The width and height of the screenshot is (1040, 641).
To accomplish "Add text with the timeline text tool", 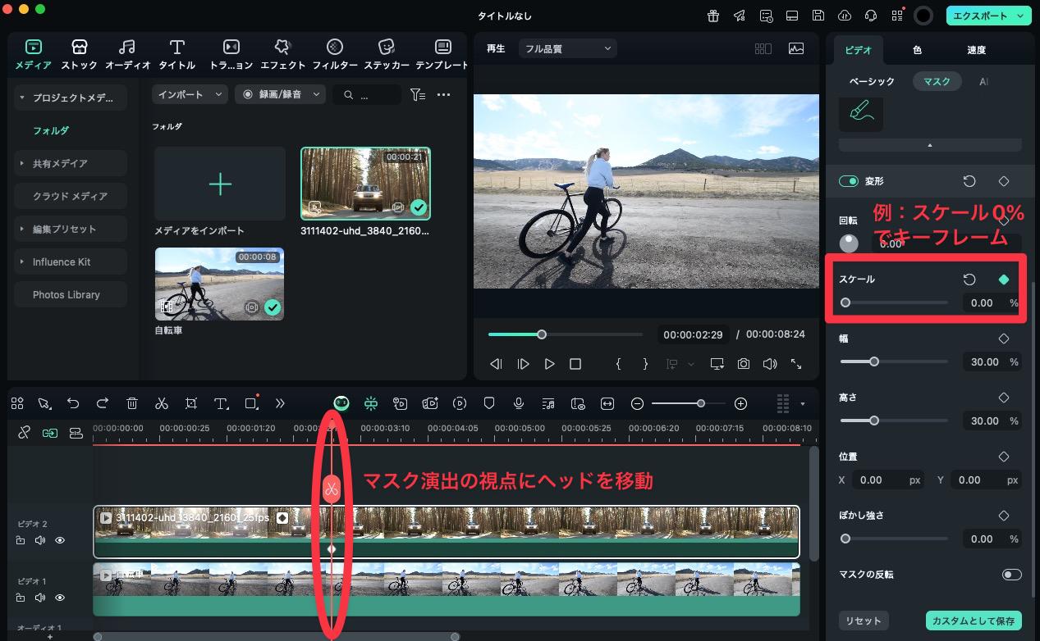I will (221, 403).
